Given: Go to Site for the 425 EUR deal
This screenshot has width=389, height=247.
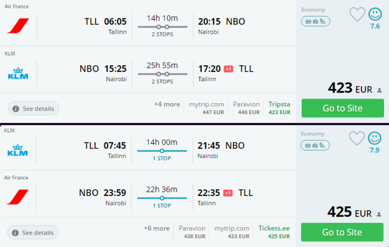Looking at the screenshot, I should click(342, 232).
